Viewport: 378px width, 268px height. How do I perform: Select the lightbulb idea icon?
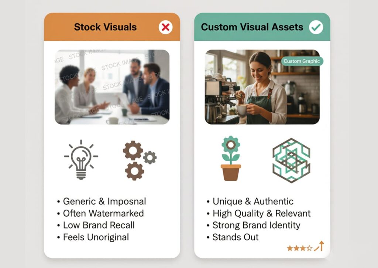coord(81,159)
